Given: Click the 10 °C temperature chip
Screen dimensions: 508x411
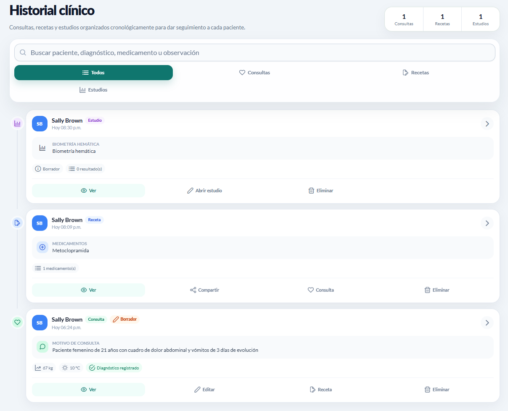Looking at the screenshot, I should [71, 368].
